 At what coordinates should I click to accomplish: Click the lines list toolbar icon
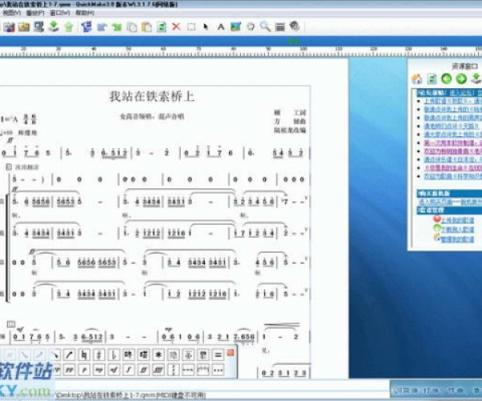pos(280,27)
